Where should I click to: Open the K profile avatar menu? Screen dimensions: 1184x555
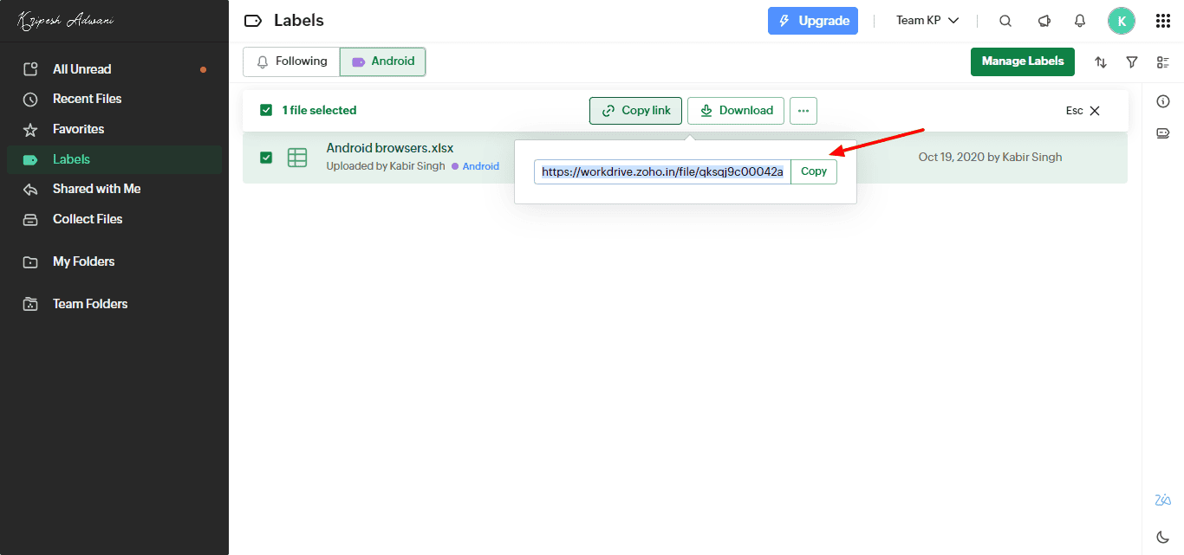pos(1122,21)
